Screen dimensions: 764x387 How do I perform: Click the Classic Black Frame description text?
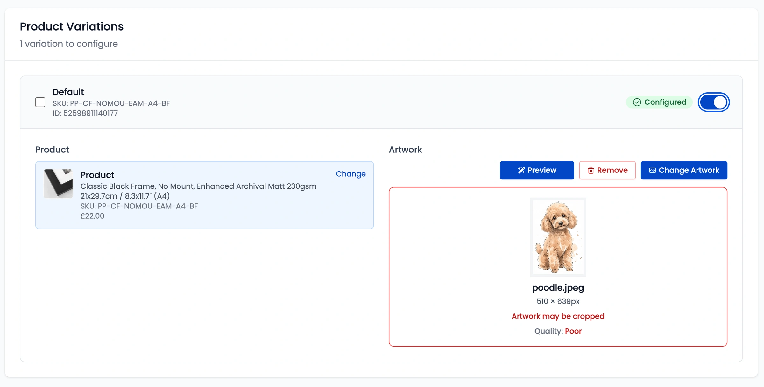[198, 186]
